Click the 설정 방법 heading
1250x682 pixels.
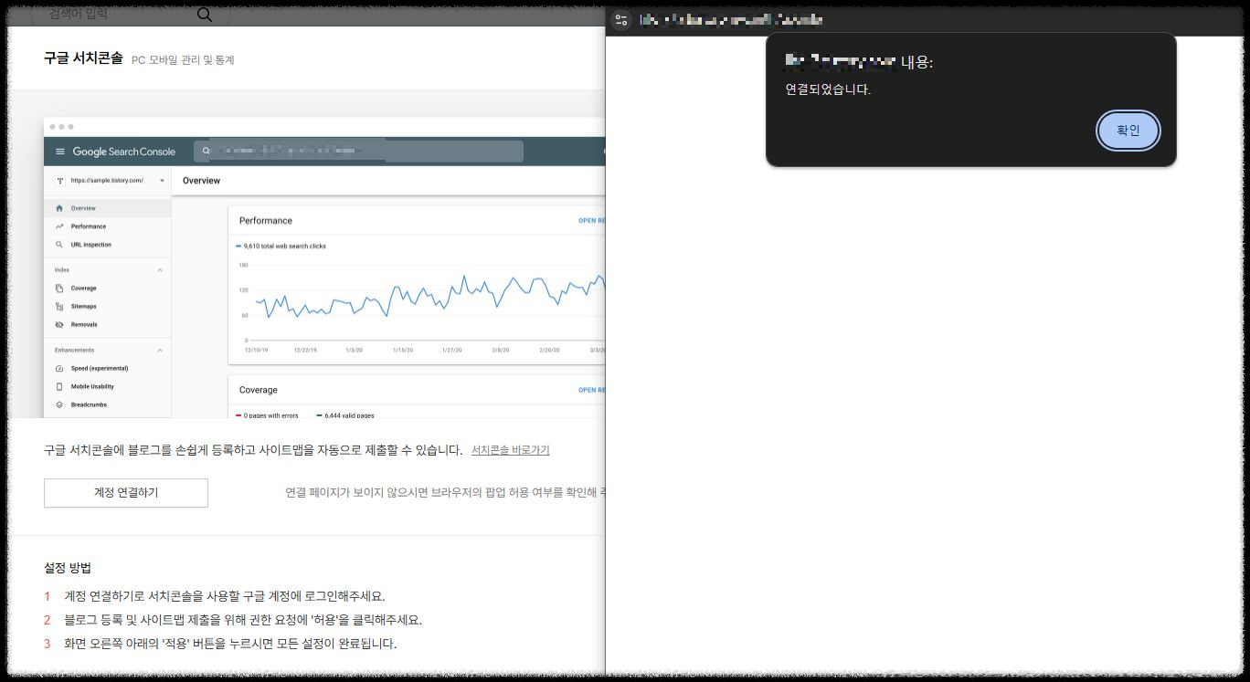68,568
